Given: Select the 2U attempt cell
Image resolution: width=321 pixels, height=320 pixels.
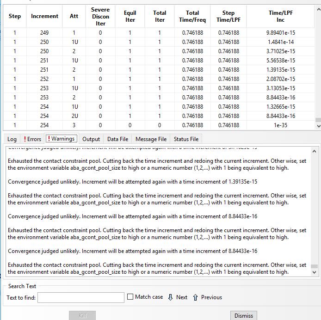Looking at the screenshot, I should (x=75, y=116).
